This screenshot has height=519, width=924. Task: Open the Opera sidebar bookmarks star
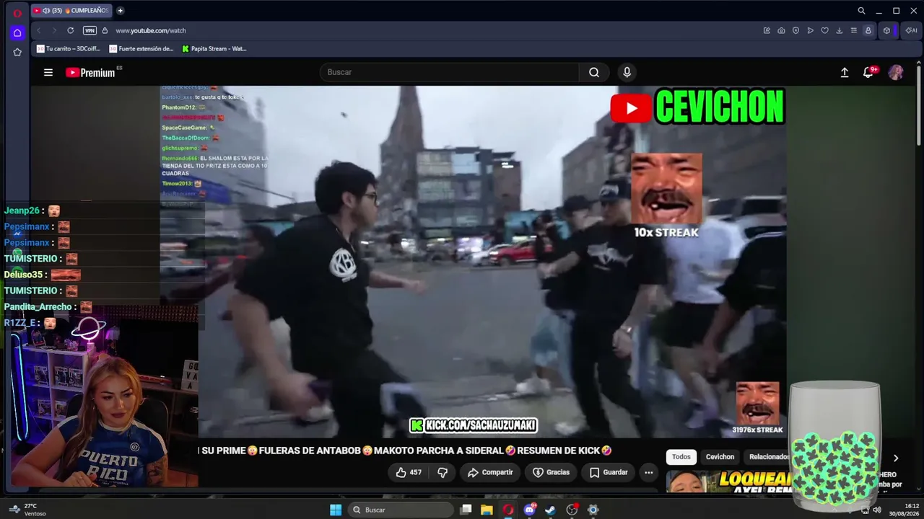[x=17, y=52]
